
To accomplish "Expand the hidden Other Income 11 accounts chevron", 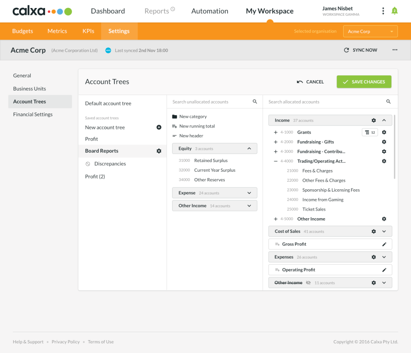I will tap(384, 283).
